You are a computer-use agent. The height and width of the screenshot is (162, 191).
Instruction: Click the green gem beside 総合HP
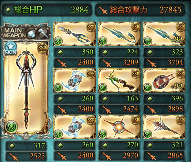point(9,10)
